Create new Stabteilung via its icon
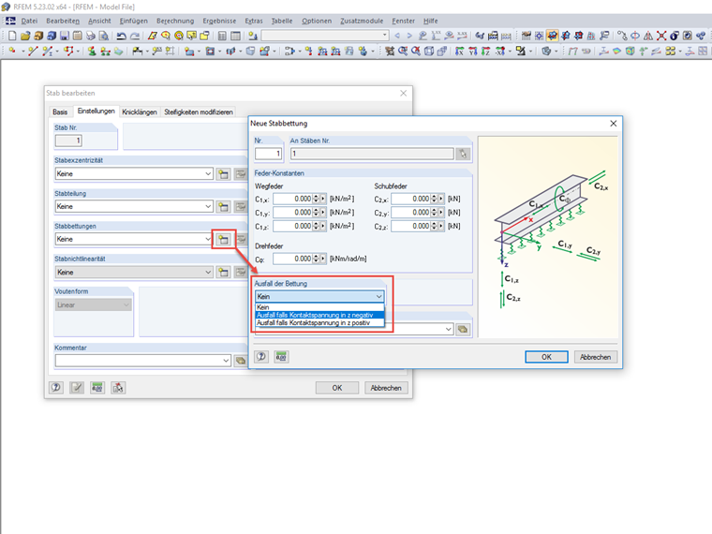 (223, 207)
